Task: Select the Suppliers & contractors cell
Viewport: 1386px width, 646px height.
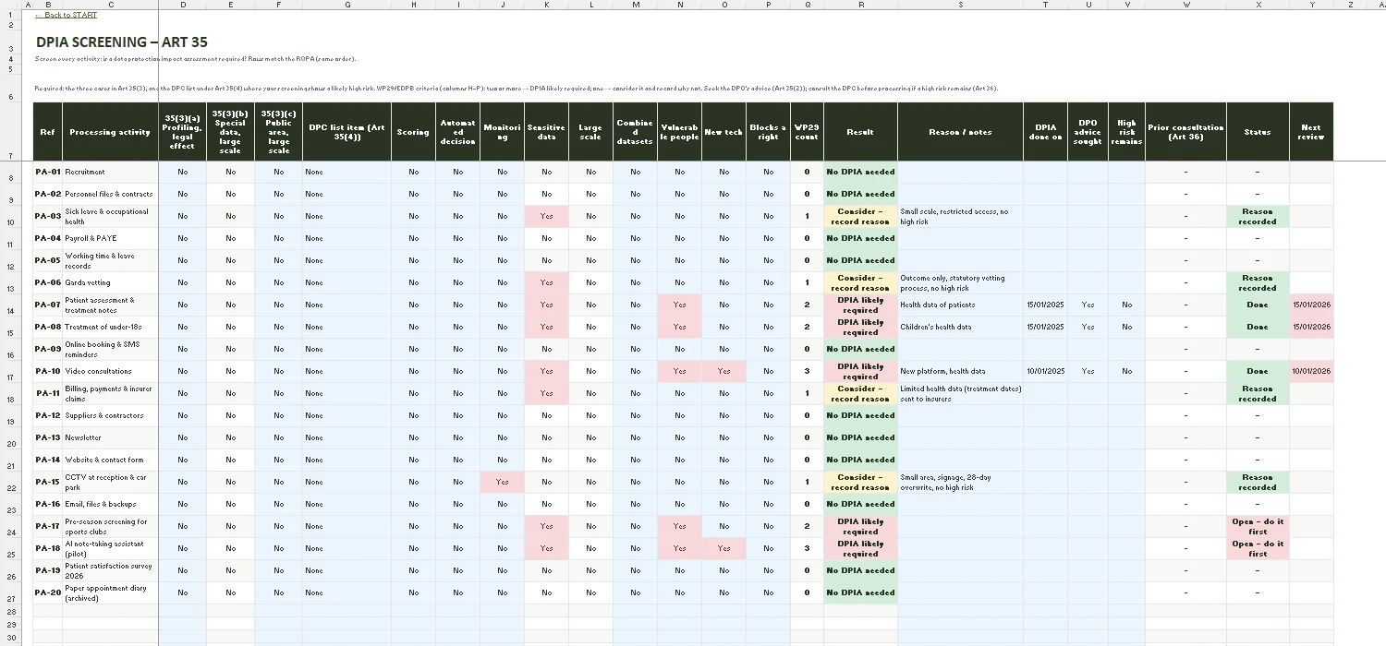Action: [x=111, y=416]
